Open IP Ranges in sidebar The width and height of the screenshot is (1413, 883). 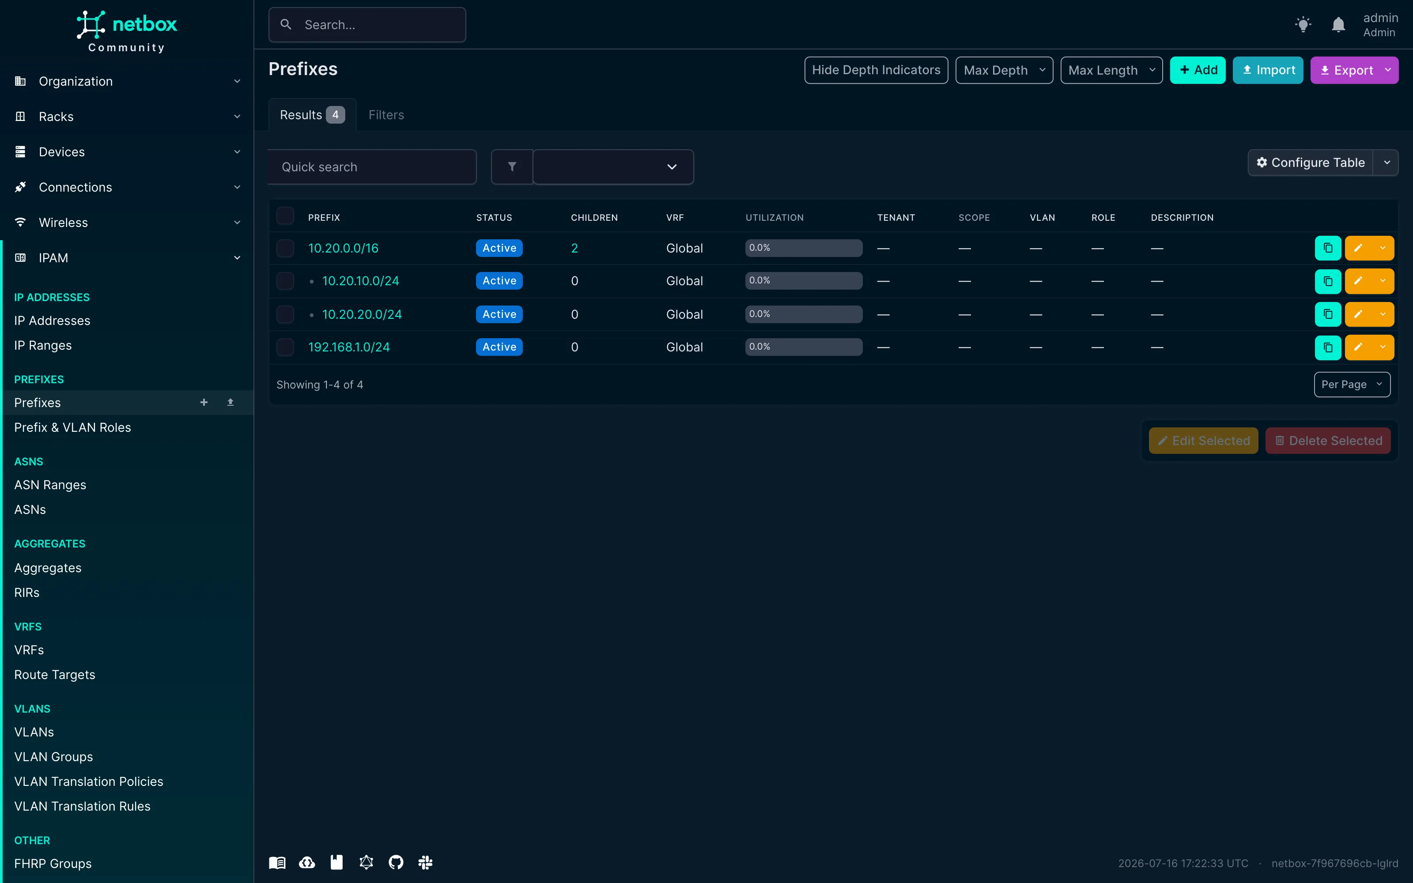[43, 345]
